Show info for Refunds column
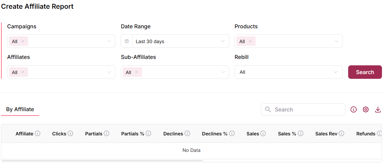Viewport: 384px width, 163px height. [x=379, y=133]
